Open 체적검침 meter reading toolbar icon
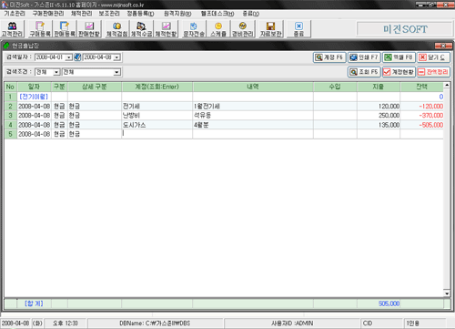The width and height of the screenshot is (455, 329). click(x=116, y=29)
